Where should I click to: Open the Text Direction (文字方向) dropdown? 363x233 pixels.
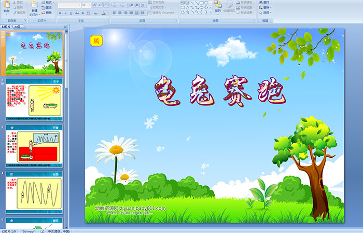click(157, 2)
